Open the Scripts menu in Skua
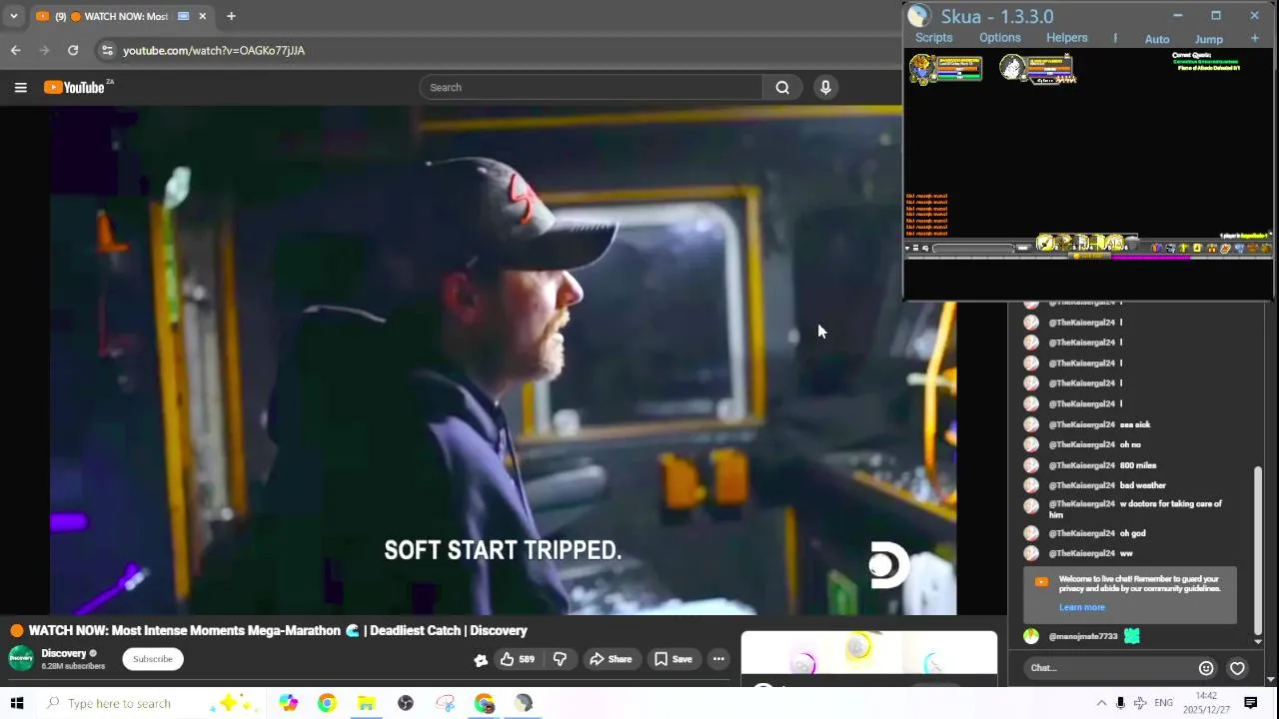This screenshot has height=719, width=1279. point(934,38)
